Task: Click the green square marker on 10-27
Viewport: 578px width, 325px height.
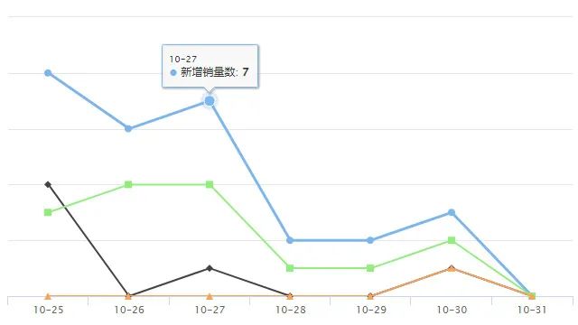Action: pos(210,184)
